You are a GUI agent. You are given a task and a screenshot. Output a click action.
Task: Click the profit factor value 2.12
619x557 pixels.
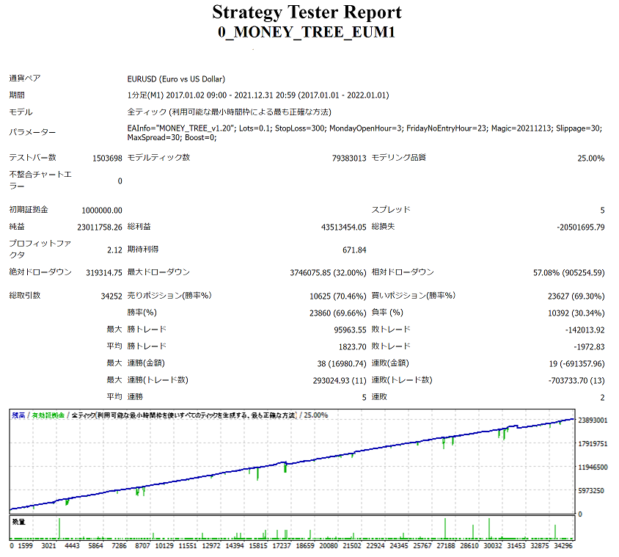coord(114,250)
